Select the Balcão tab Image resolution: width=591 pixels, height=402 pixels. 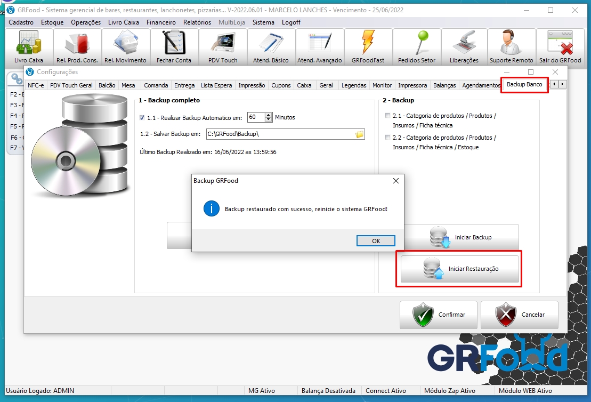pos(107,85)
